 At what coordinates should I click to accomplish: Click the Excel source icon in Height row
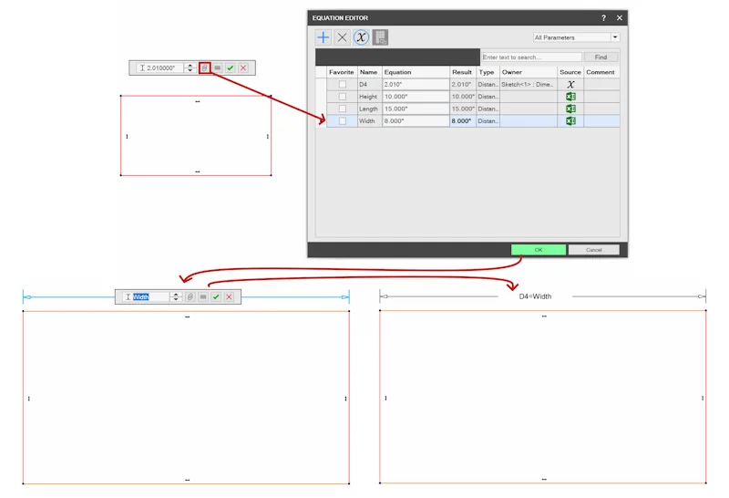coord(570,97)
